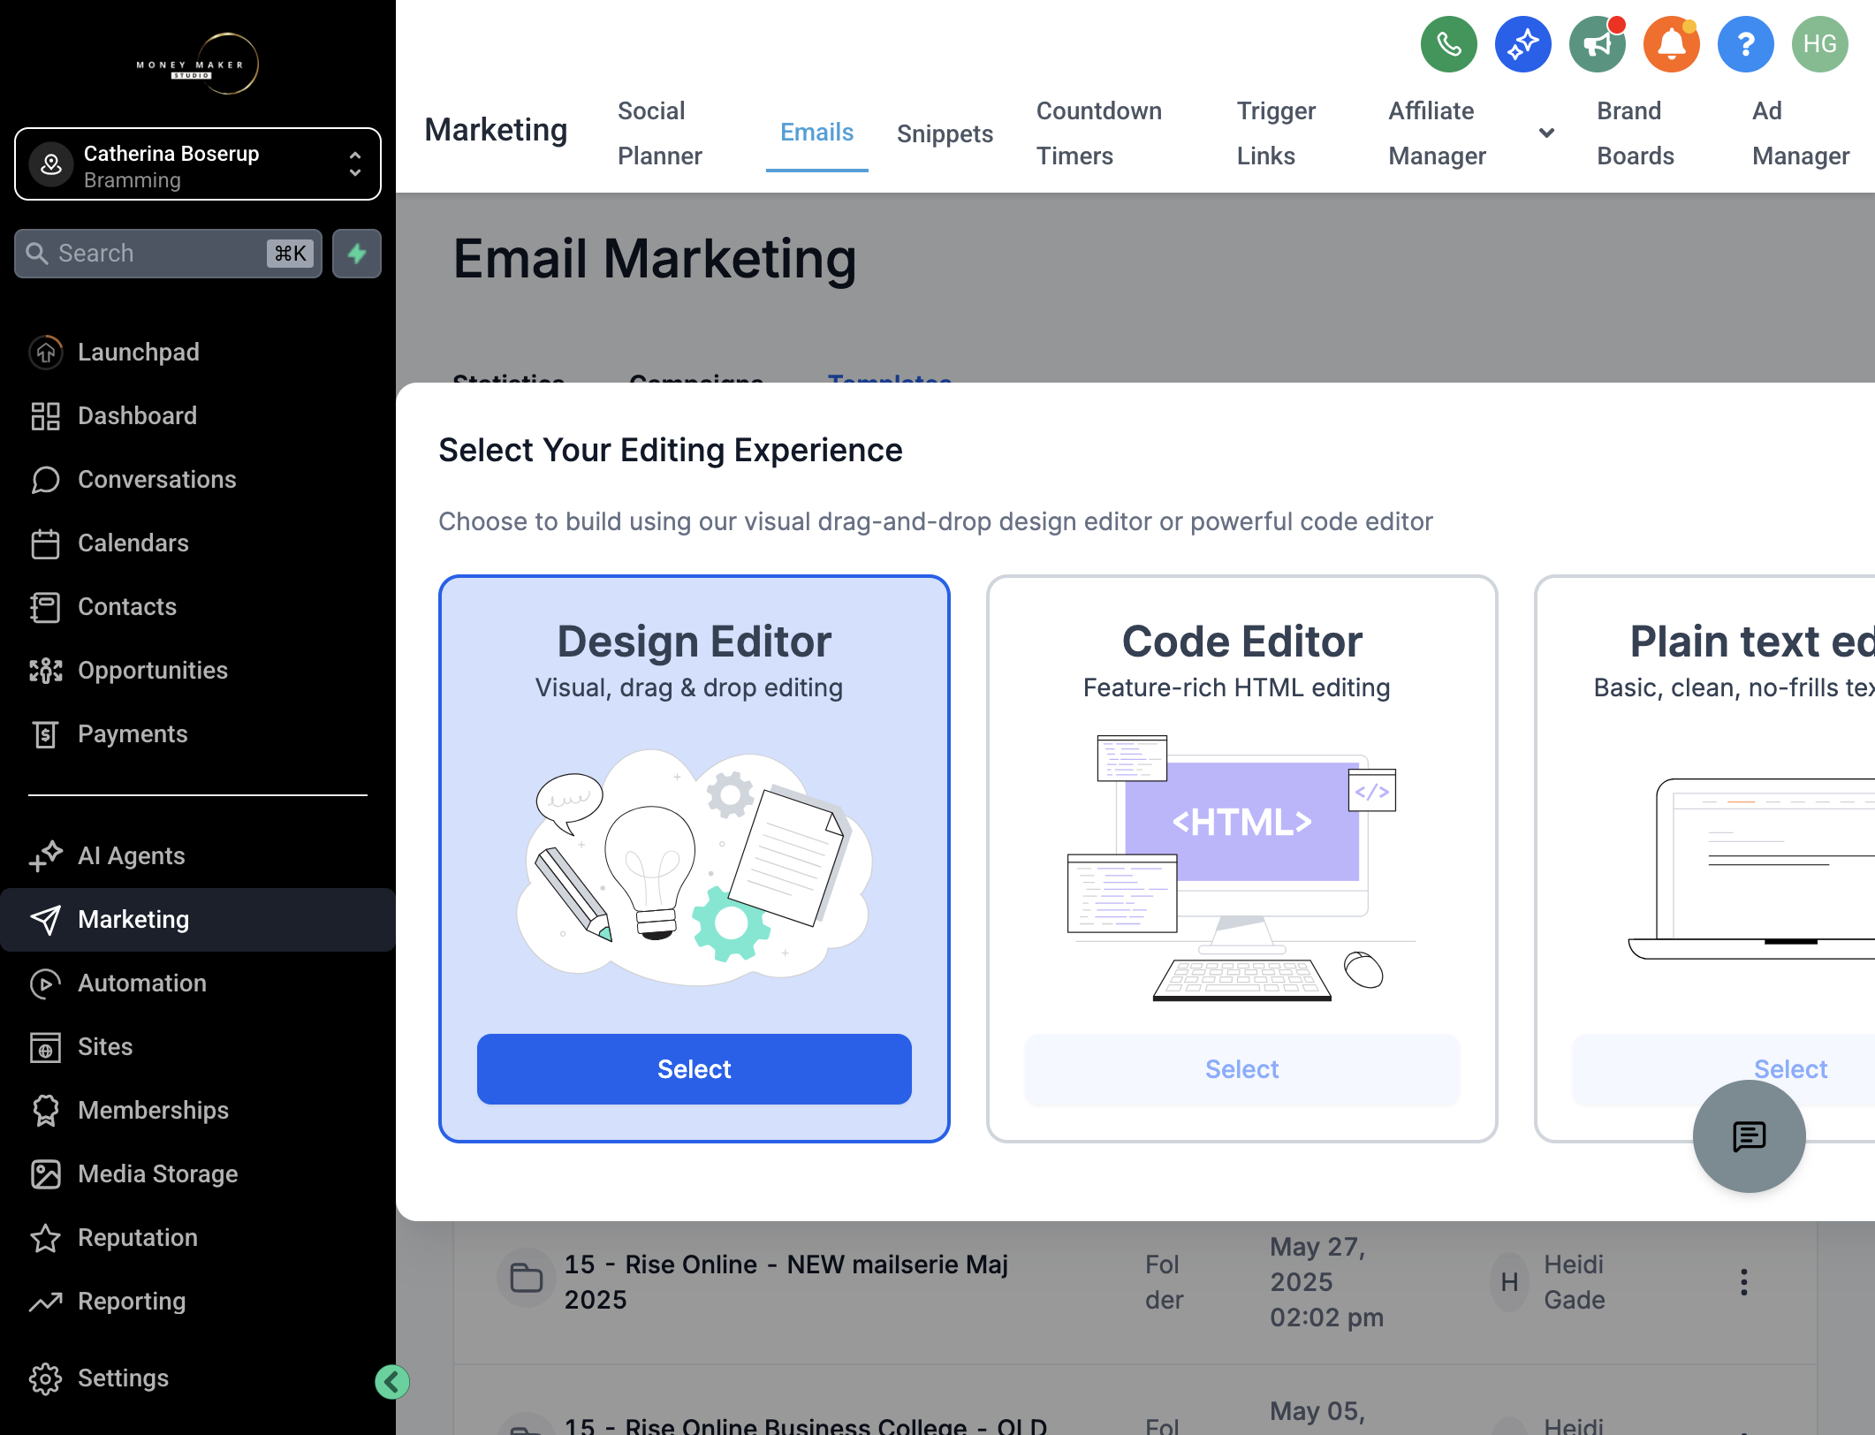Open the AI sparkle assistant icon
Screen dimensions: 1875x1435
coord(1522,44)
